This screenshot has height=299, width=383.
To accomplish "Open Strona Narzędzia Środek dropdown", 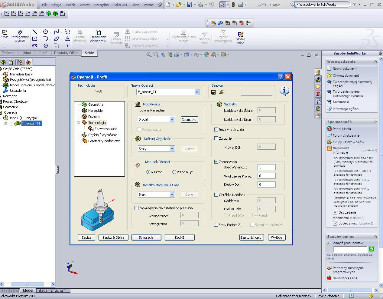I will [x=172, y=119].
